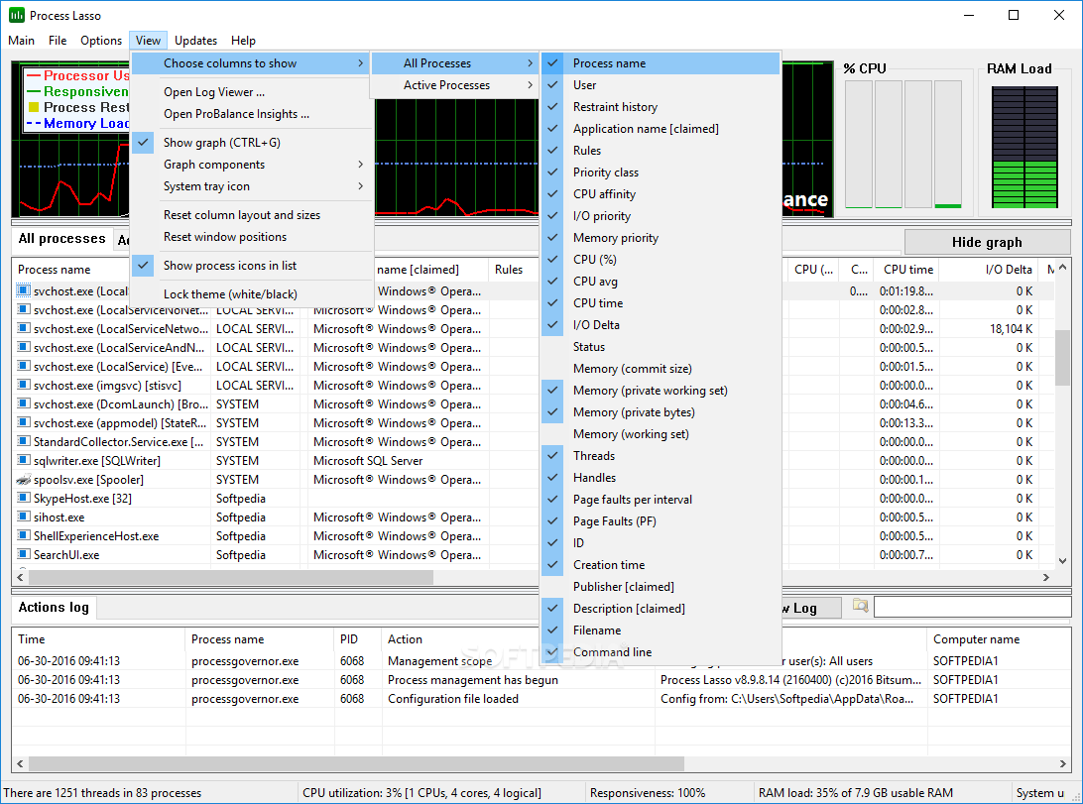This screenshot has height=804, width=1083.
Task: Click the svchost.exe (LocalService) [Eve...] row icon
Action: point(24,367)
